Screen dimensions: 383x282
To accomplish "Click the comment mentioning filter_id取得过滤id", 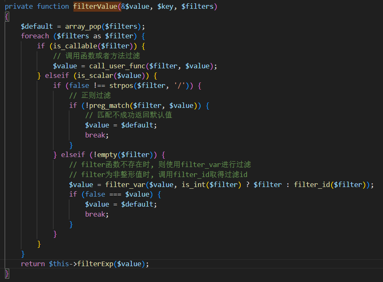I will coord(158,175).
